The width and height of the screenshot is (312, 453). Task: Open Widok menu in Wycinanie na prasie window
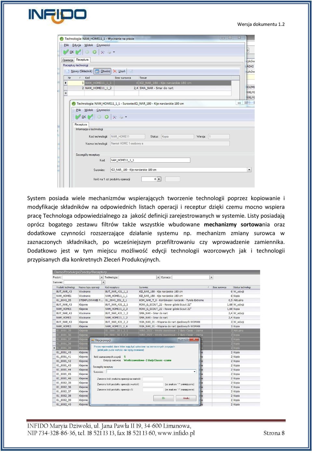pos(89,45)
